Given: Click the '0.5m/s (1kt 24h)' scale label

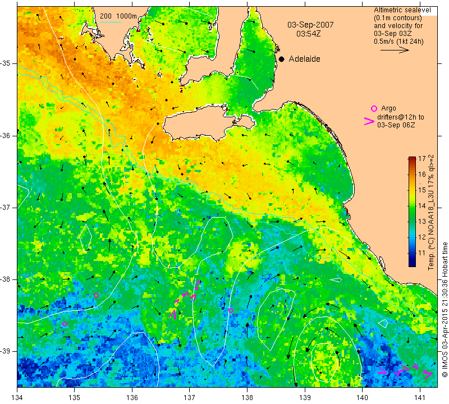Looking at the screenshot, I should tap(398, 41).
